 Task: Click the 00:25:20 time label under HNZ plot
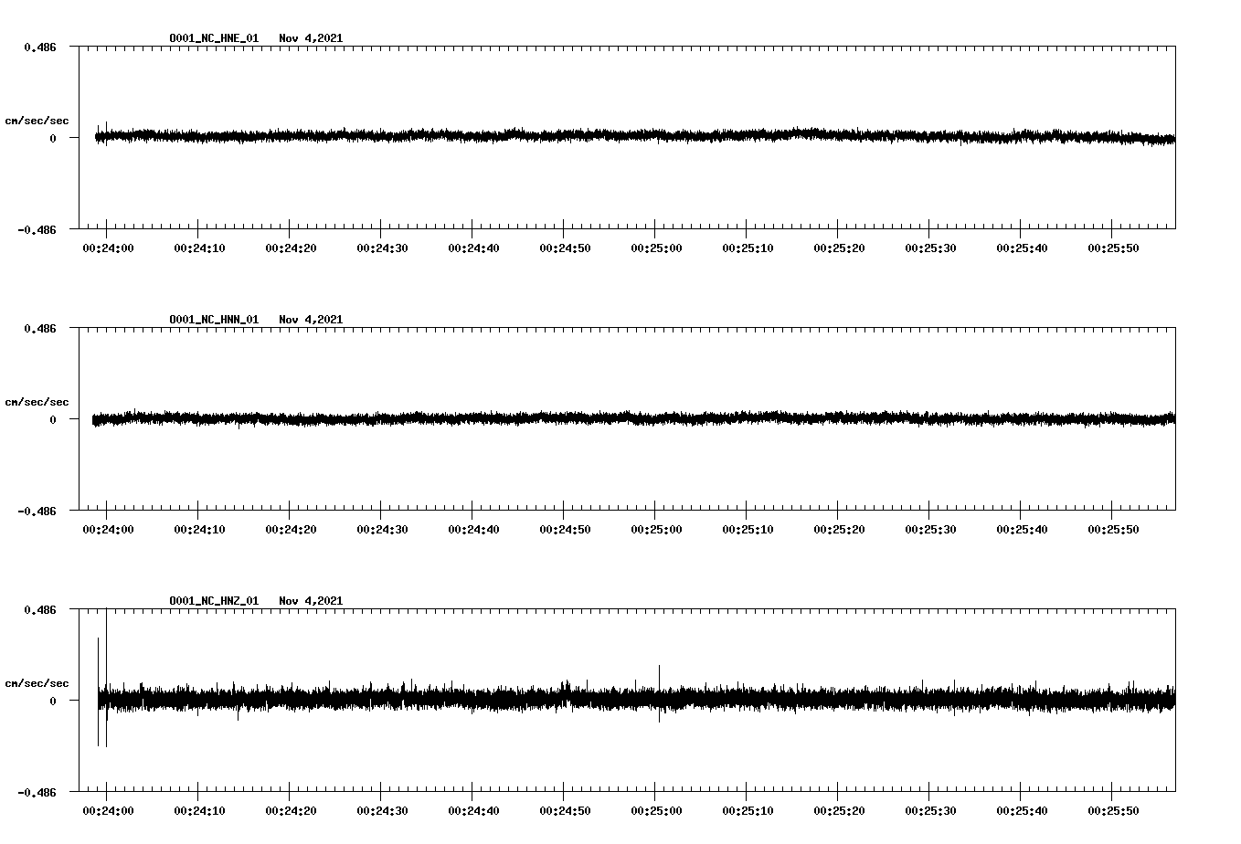pyautogui.click(x=839, y=811)
